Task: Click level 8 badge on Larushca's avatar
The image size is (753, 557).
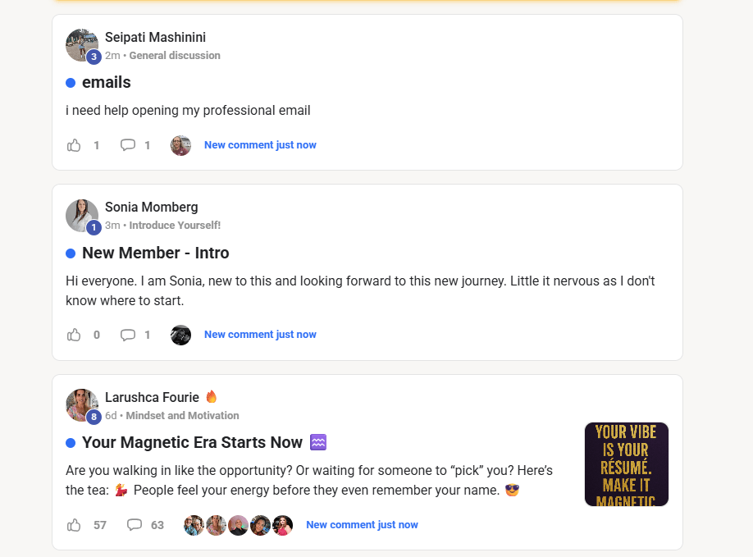Action: [94, 417]
